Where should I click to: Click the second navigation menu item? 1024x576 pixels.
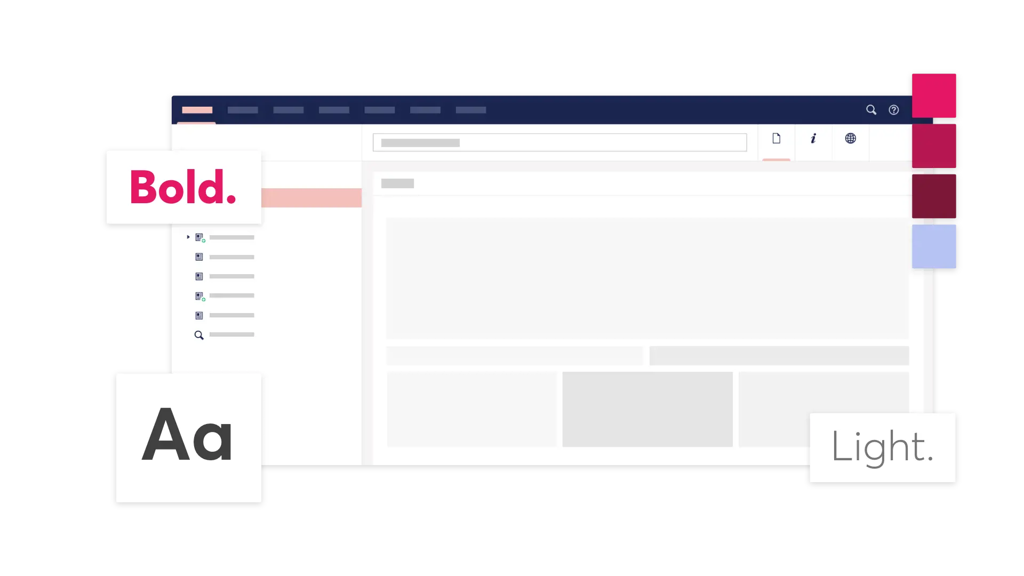243,110
